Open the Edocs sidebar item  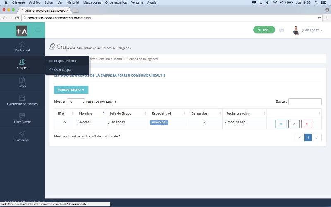pyautogui.click(x=22, y=82)
